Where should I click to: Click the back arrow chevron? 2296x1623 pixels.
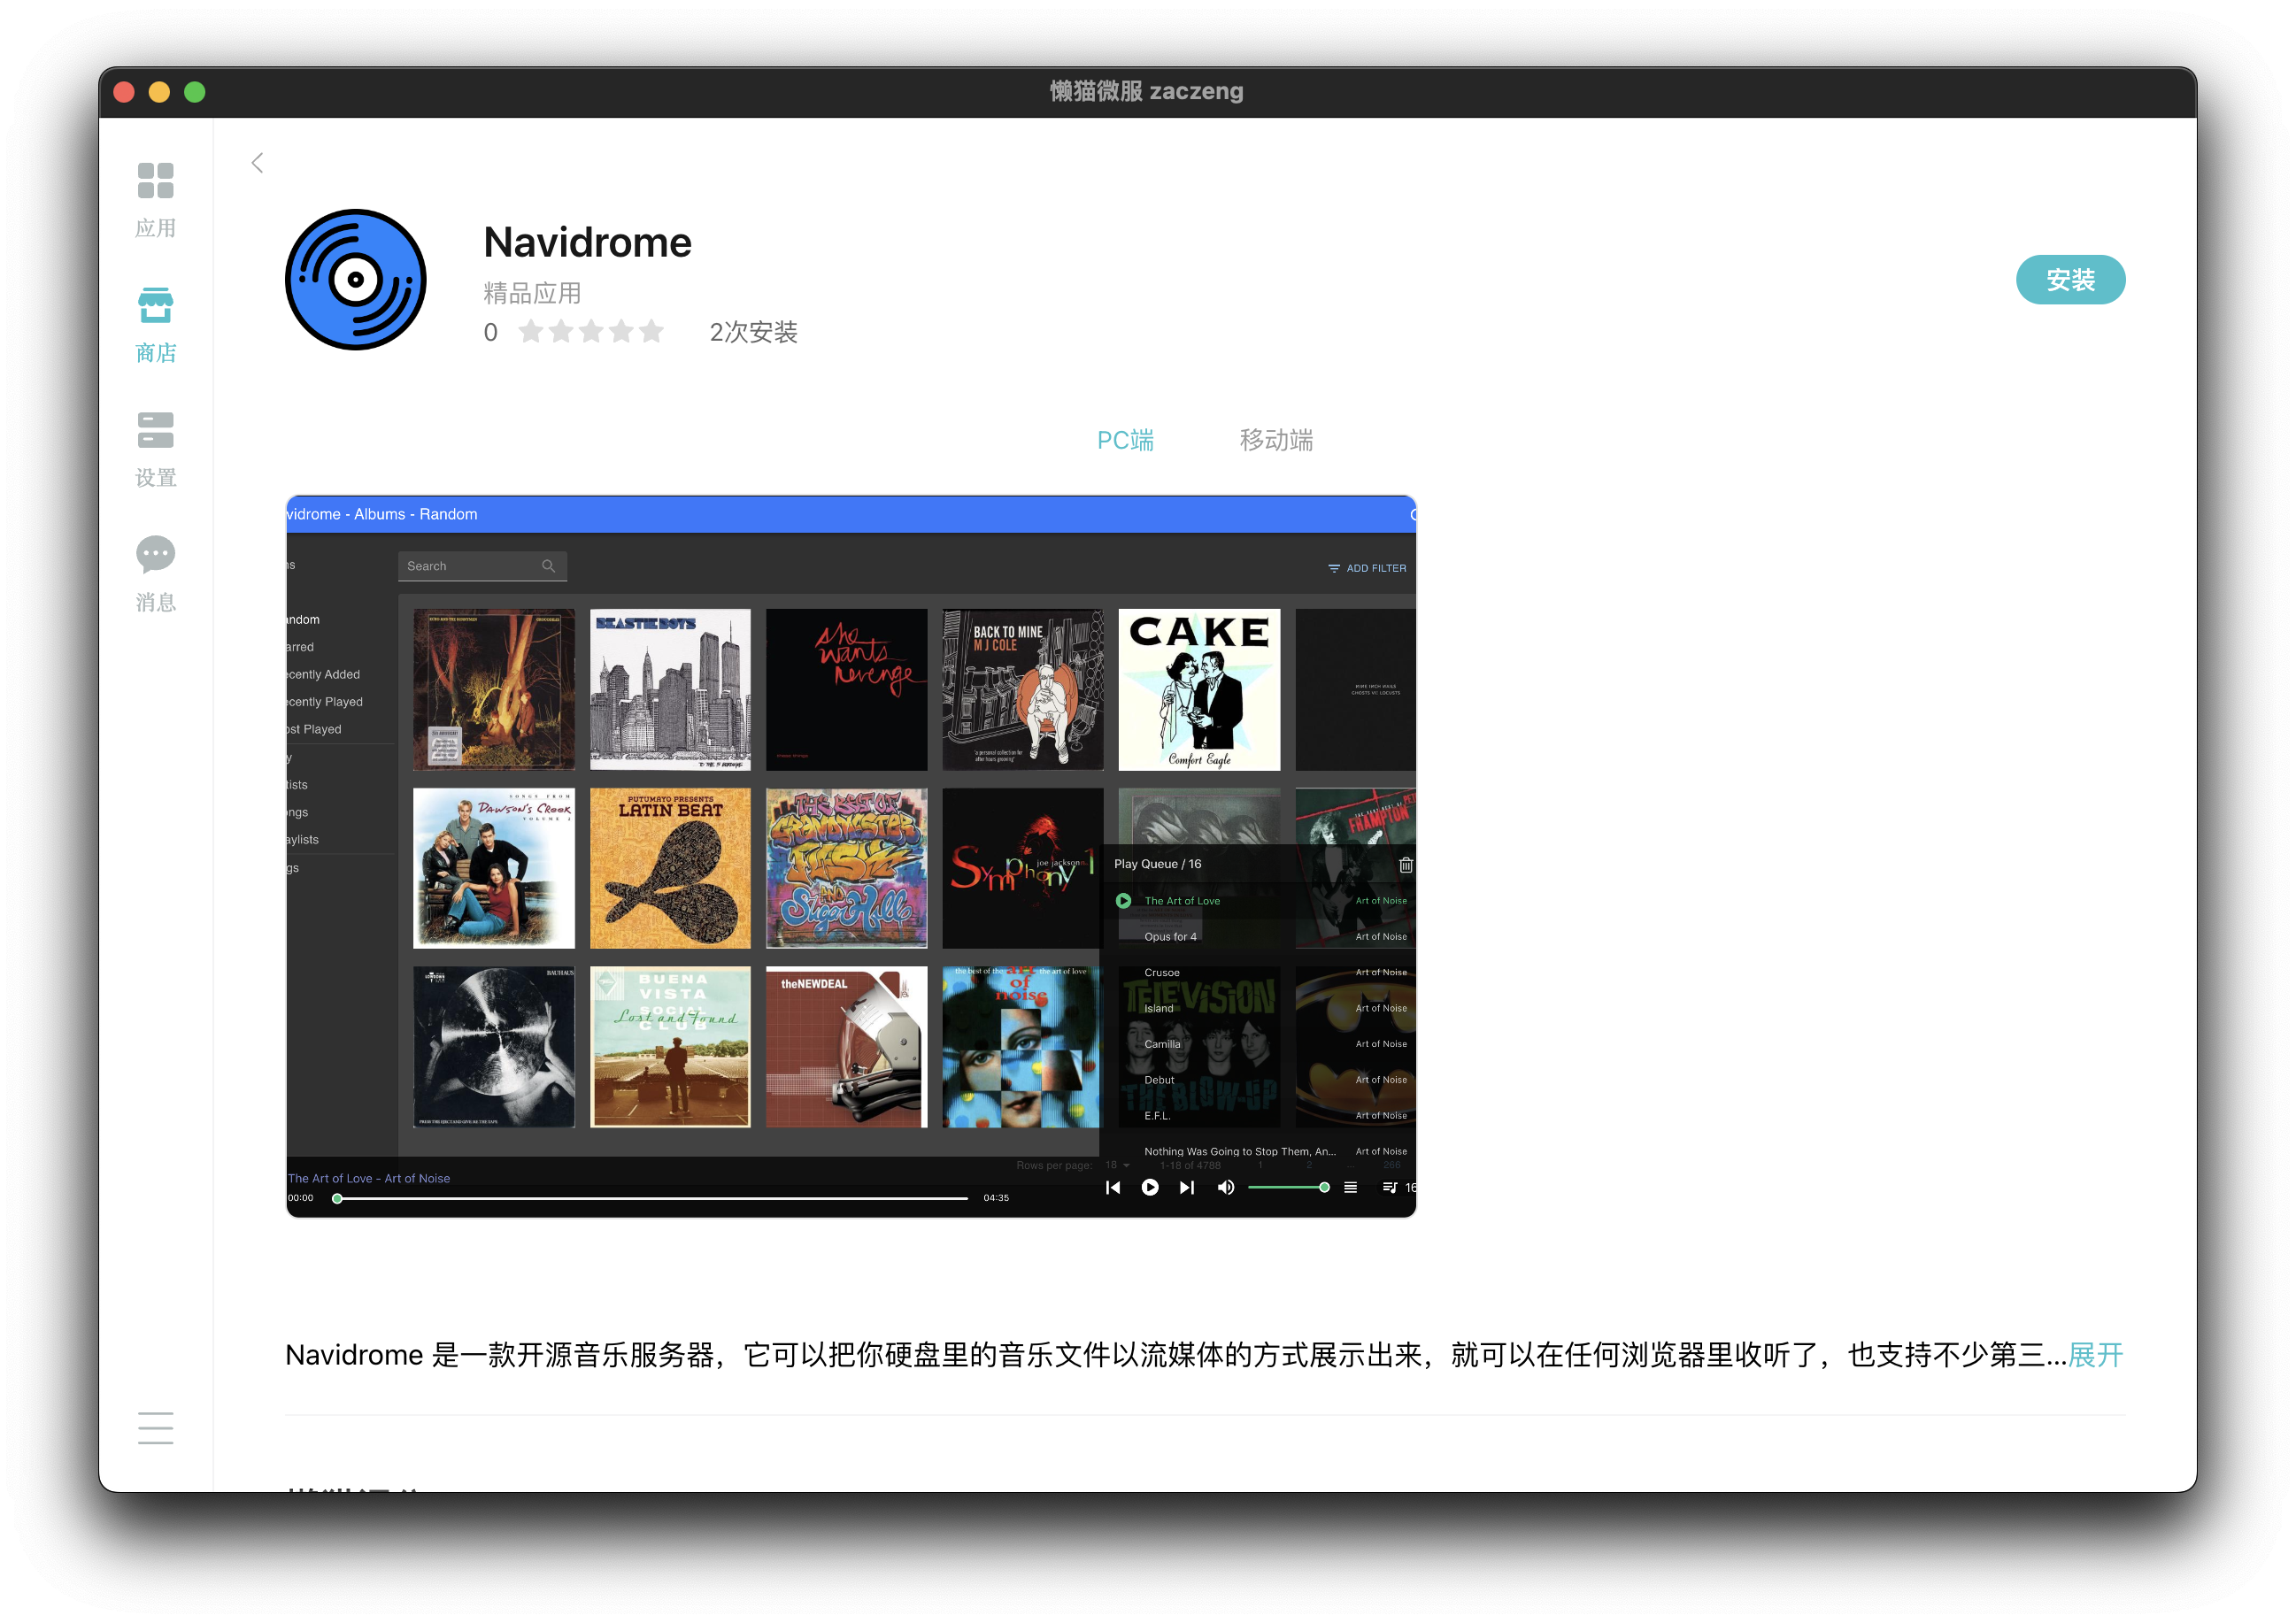click(x=257, y=163)
